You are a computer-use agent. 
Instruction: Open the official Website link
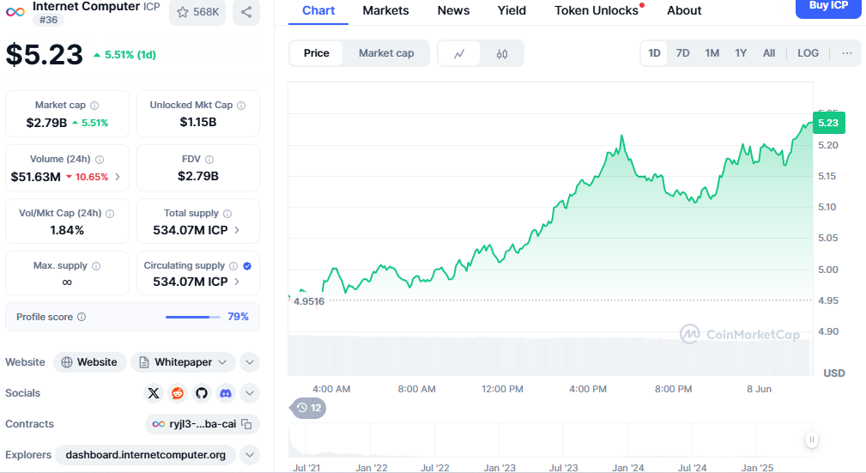89,362
